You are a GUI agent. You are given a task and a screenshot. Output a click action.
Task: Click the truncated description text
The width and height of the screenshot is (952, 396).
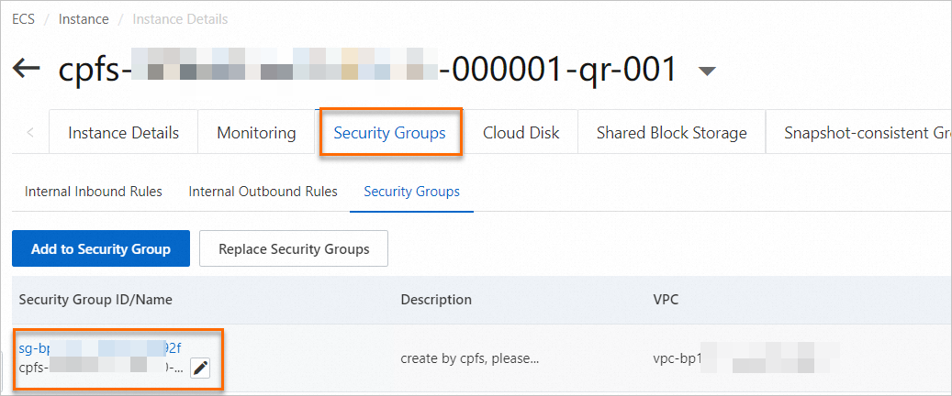coord(469,358)
